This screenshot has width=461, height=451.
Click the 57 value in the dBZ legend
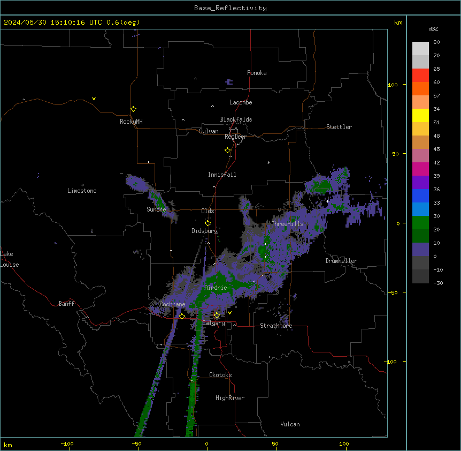click(436, 96)
